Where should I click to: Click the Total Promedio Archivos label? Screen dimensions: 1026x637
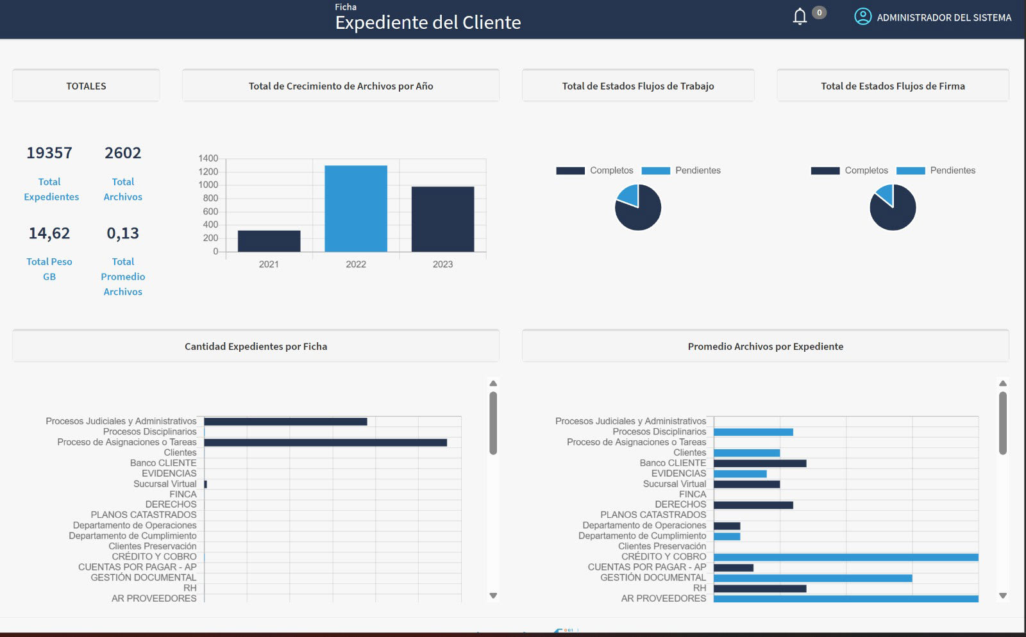click(123, 276)
